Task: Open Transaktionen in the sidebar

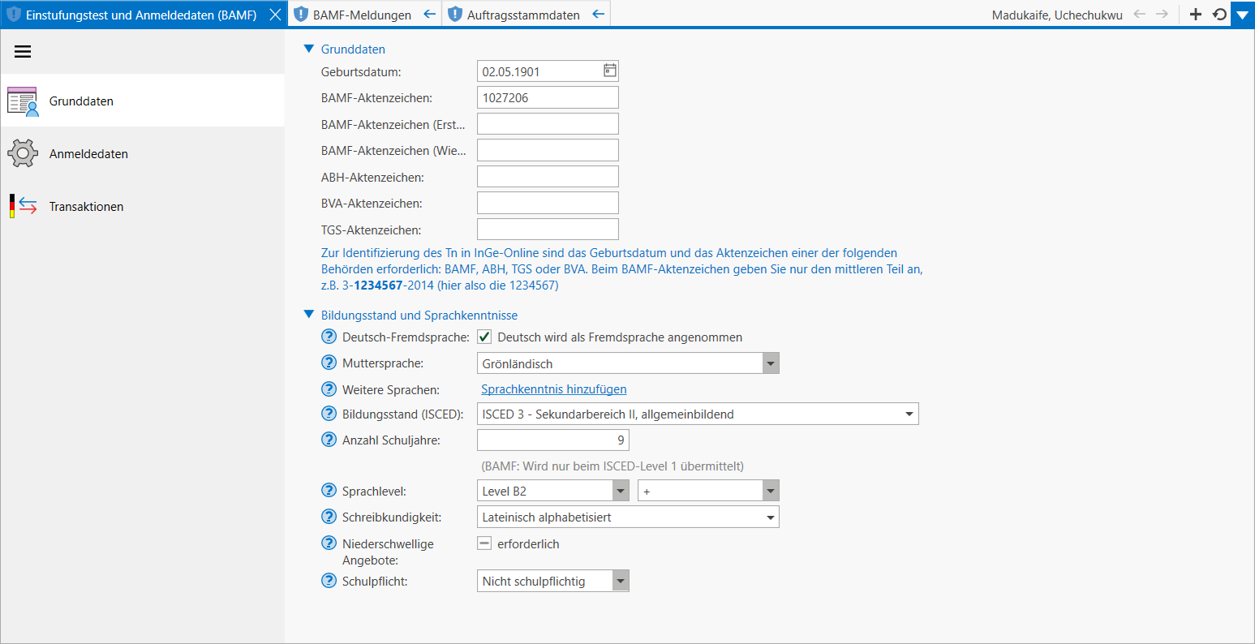Action: (x=142, y=206)
